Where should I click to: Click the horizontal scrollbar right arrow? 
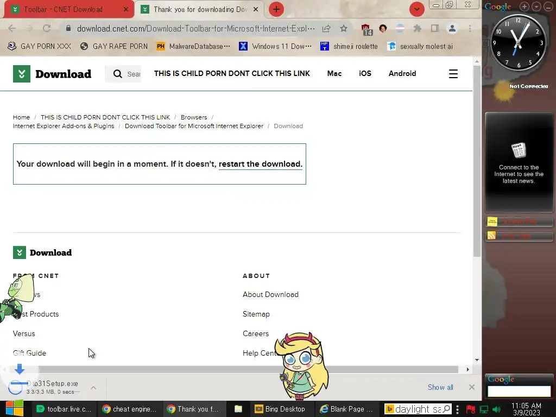pyautogui.click(x=467, y=369)
